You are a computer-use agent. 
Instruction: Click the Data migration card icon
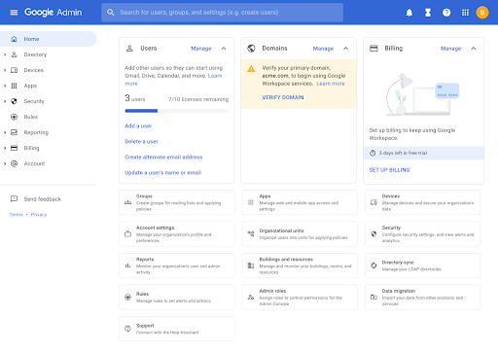pyautogui.click(x=373, y=297)
